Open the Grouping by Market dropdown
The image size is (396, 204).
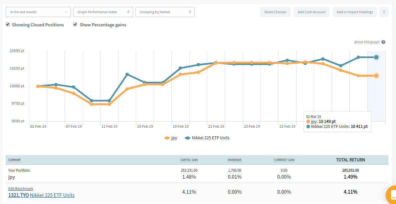[x=165, y=12]
